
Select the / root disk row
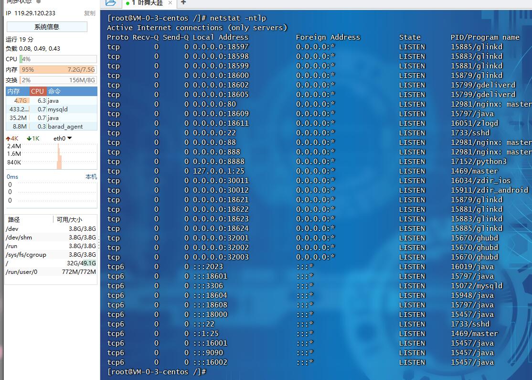coord(51,263)
